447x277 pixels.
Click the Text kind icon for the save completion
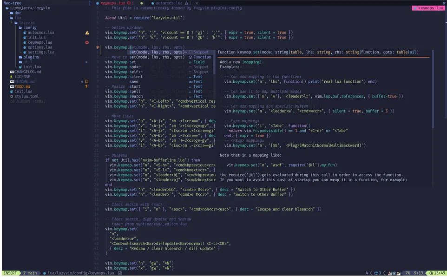point(191,82)
